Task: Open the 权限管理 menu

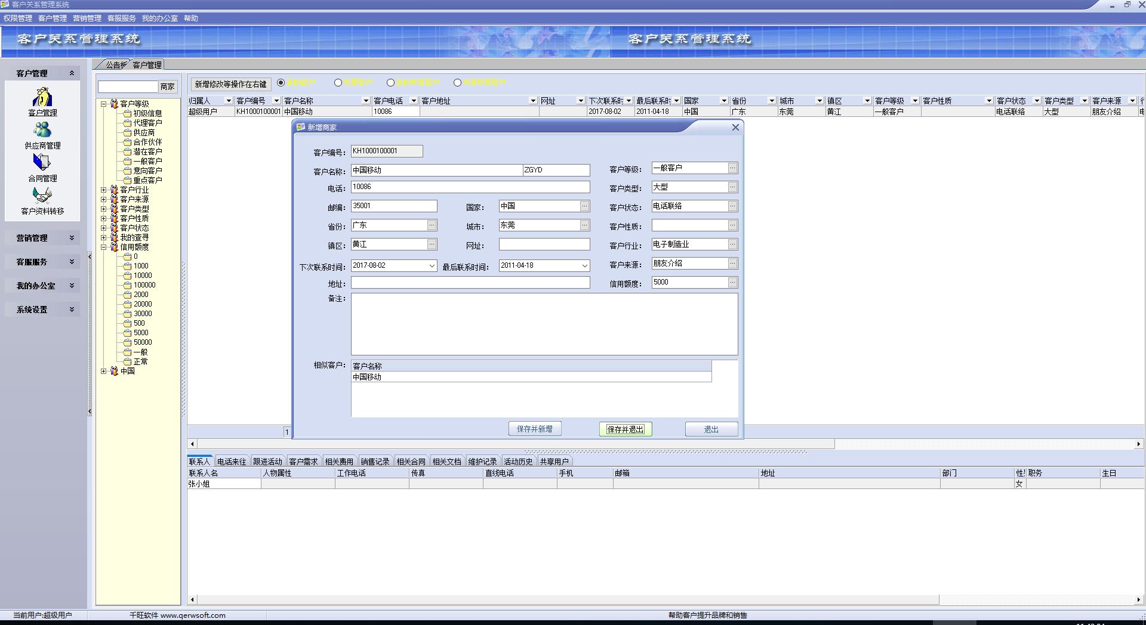Action: (x=18, y=18)
